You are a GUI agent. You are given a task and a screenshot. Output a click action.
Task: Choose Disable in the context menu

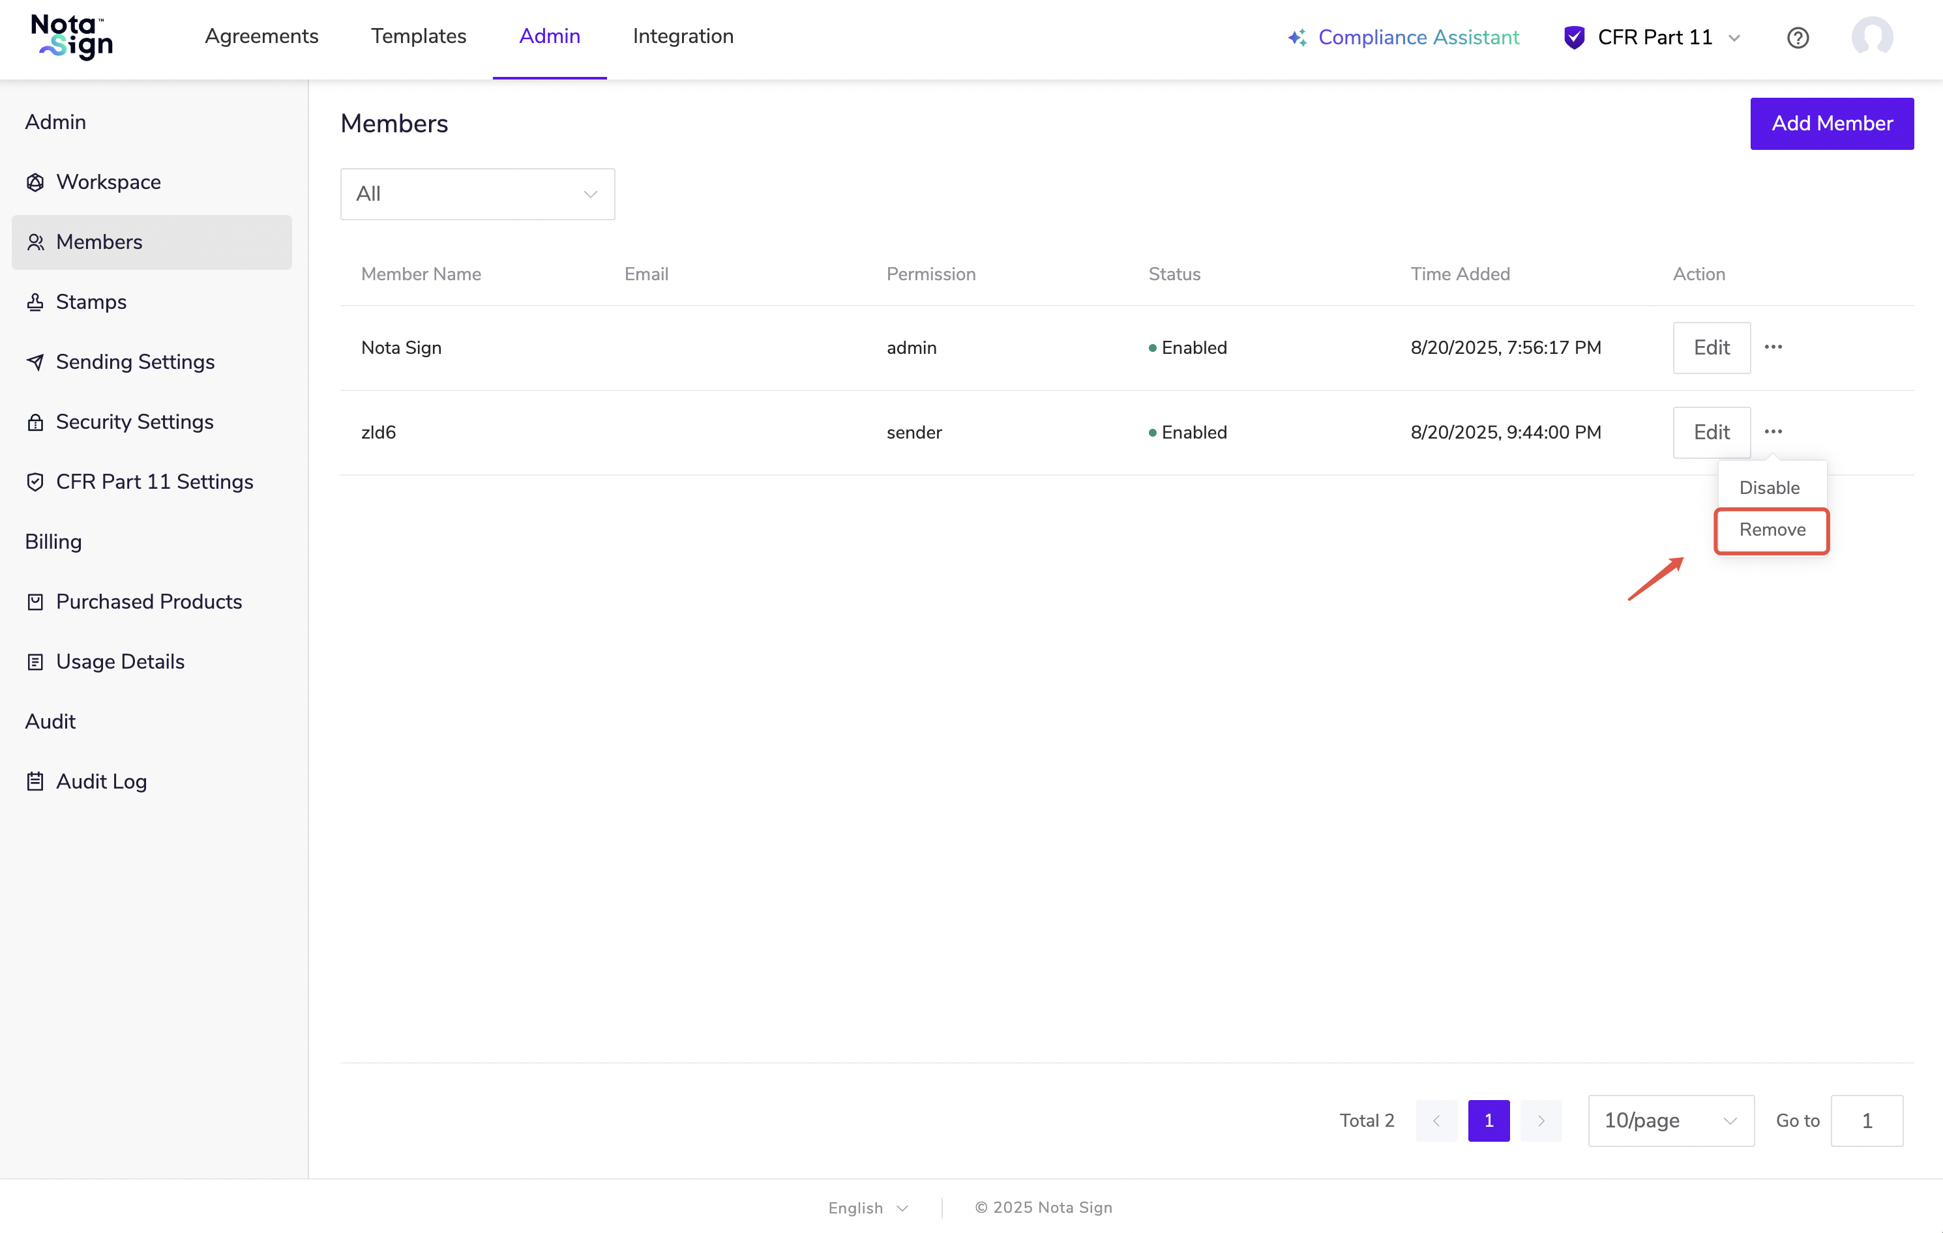[x=1769, y=488]
